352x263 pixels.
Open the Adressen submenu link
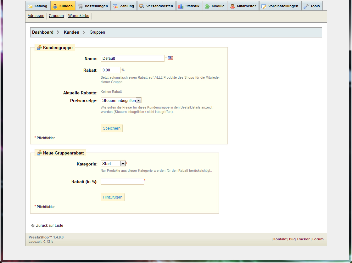36,16
